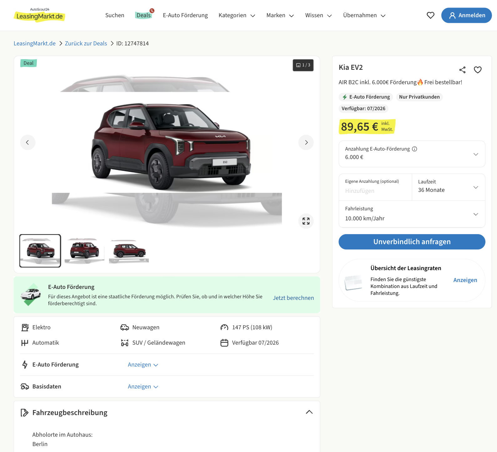Open fullscreen view of car image
Screen dimensions: 497x452
tap(306, 221)
